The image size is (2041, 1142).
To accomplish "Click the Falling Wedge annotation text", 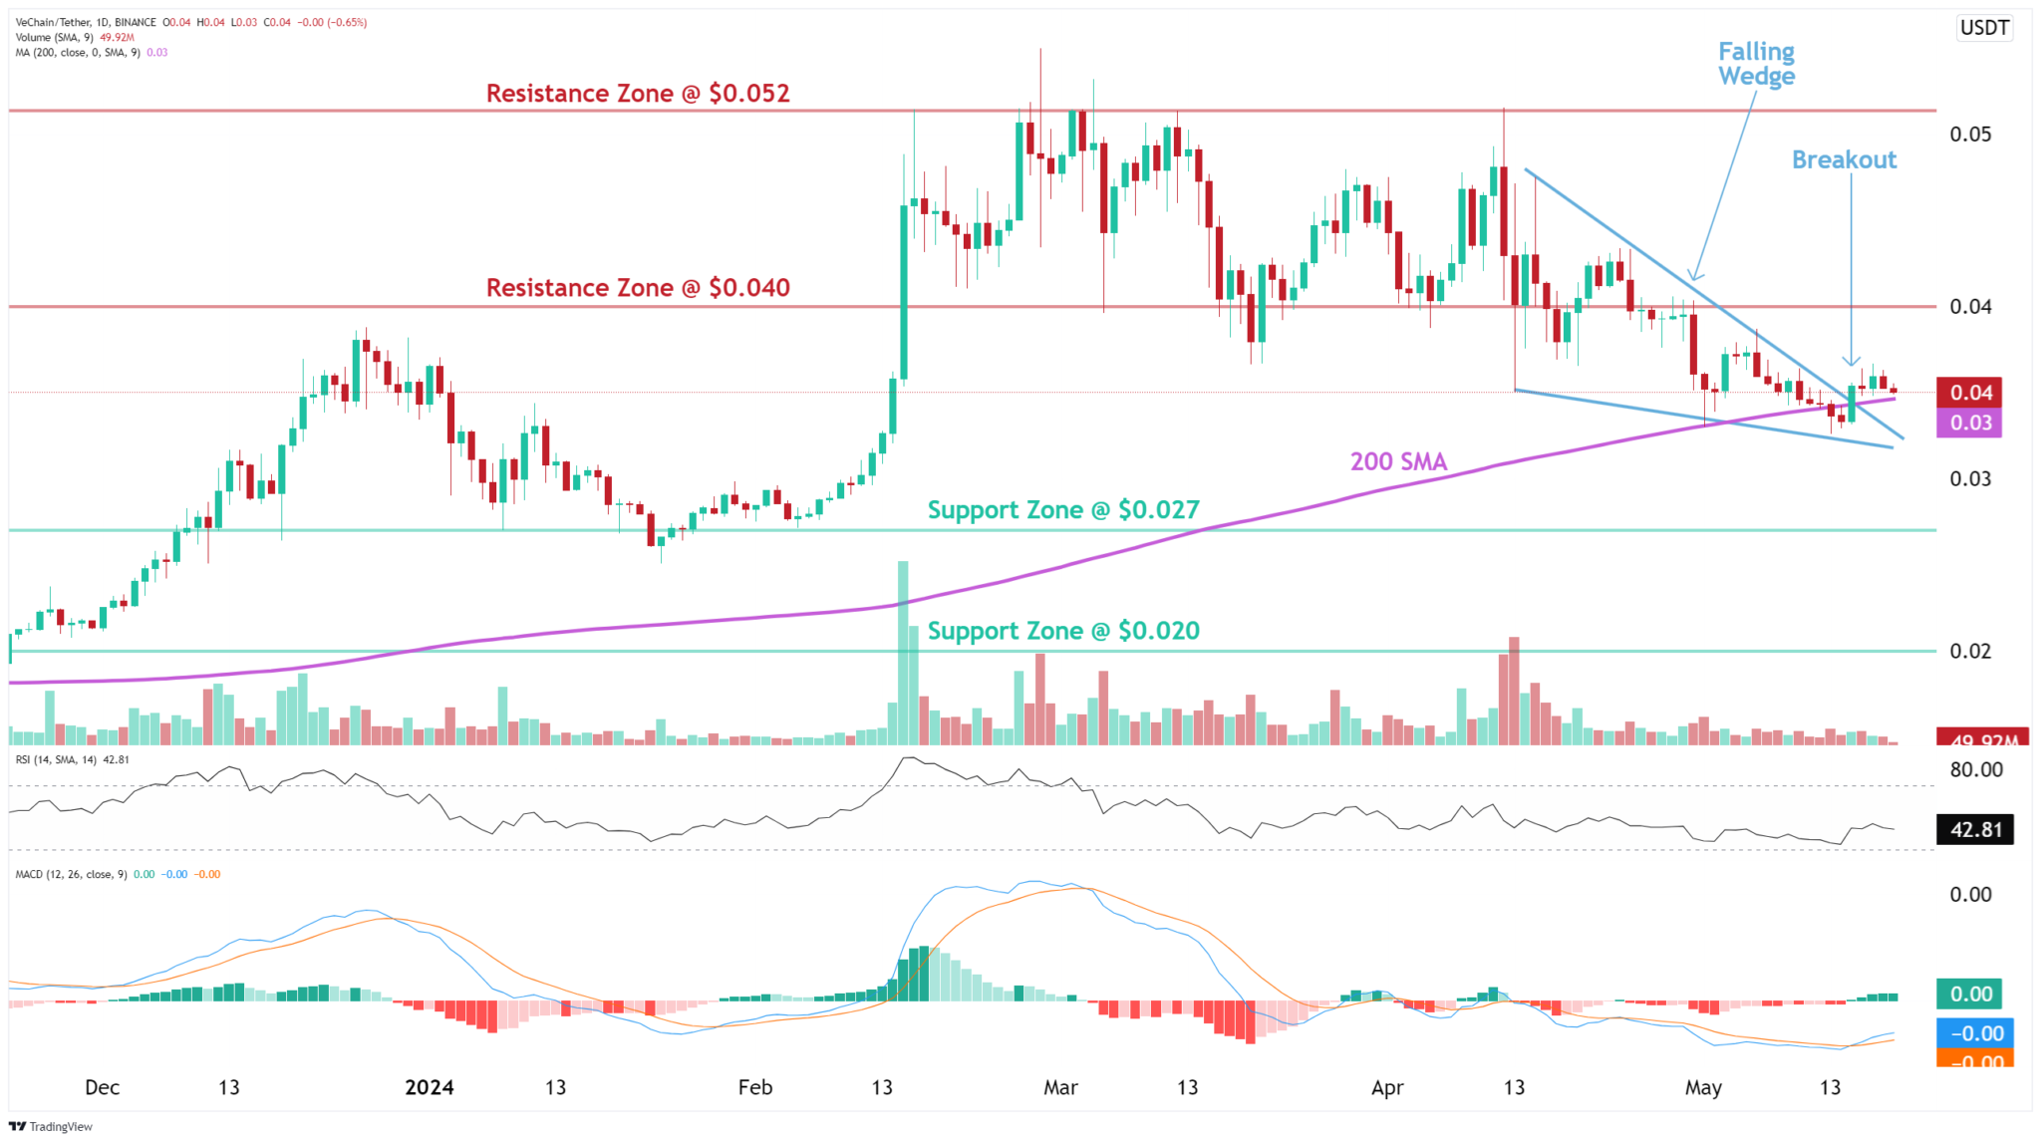I will pos(1755,64).
